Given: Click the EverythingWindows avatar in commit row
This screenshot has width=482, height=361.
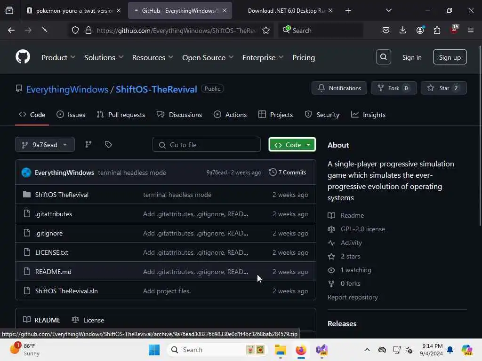Looking at the screenshot, I should (26, 173).
